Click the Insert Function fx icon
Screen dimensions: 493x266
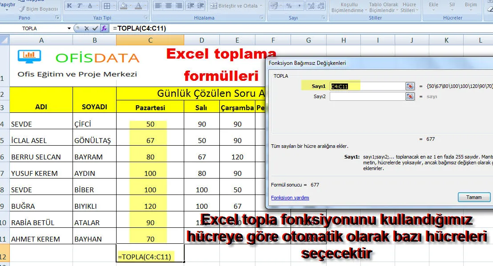coord(104,28)
